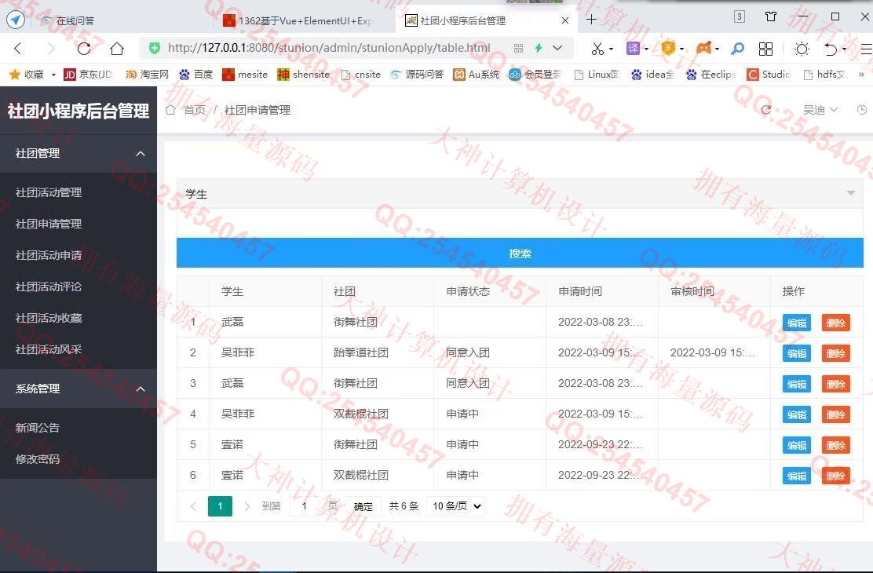Select 社团活动申请 in sidebar
Image resolution: width=873 pixels, height=573 pixels.
[x=49, y=255]
